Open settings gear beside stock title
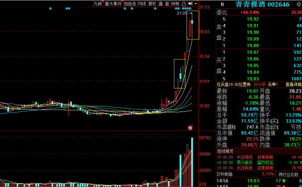Viewport: 302px width, 187px height. pos(299,4)
